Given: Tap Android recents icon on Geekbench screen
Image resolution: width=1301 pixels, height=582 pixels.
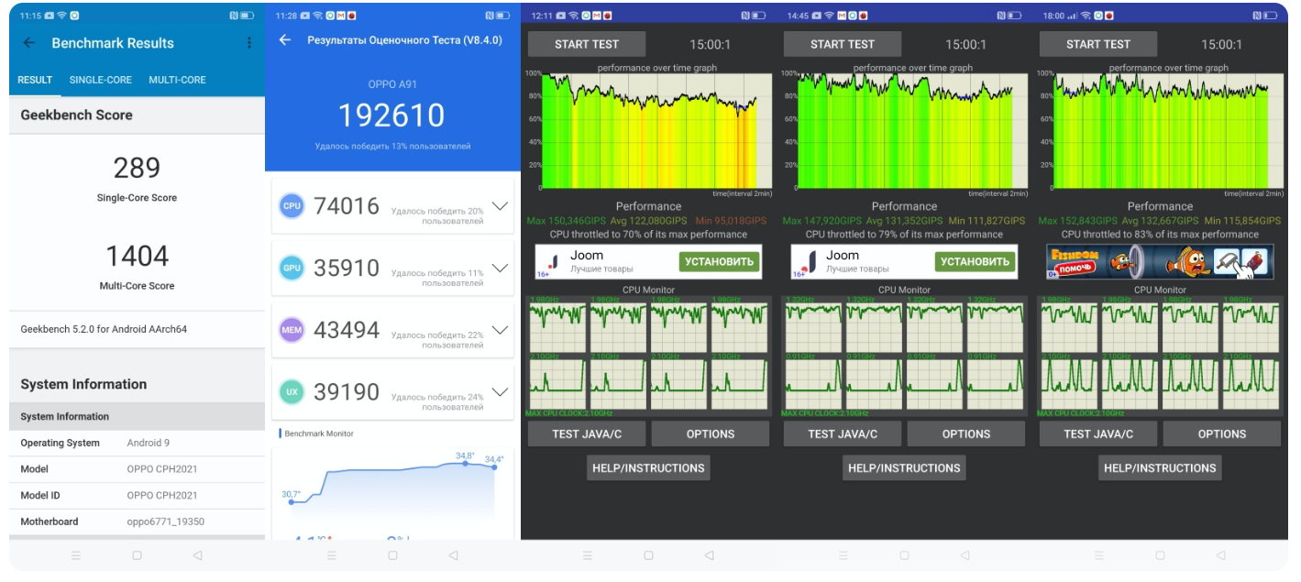Looking at the screenshot, I should [76, 555].
